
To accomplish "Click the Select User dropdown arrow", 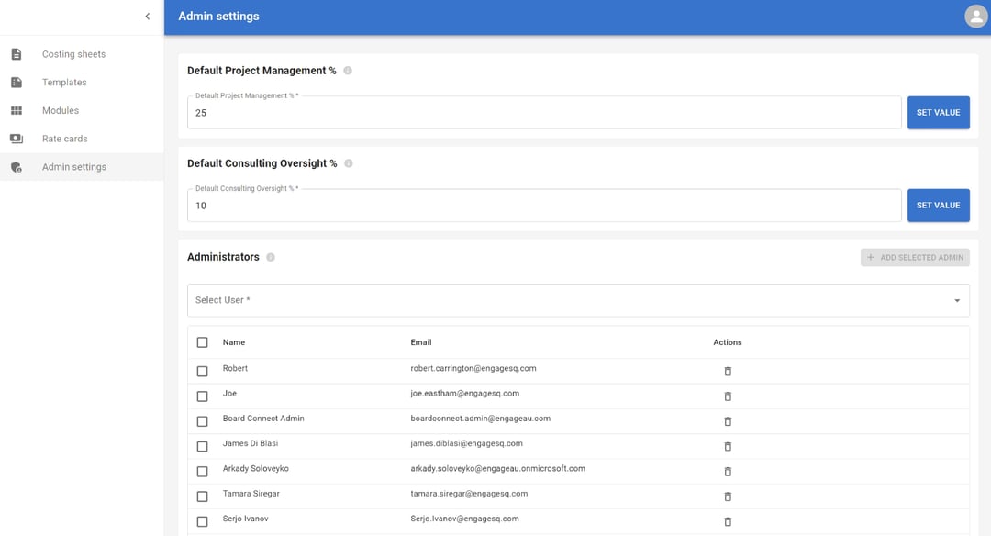I will [960, 299].
